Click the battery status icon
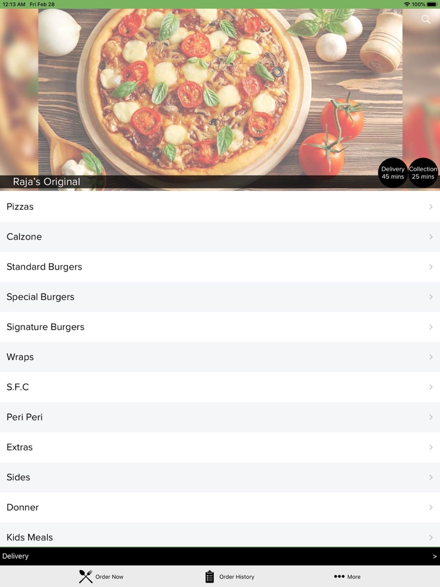The height and width of the screenshot is (587, 440). pos(431,4)
